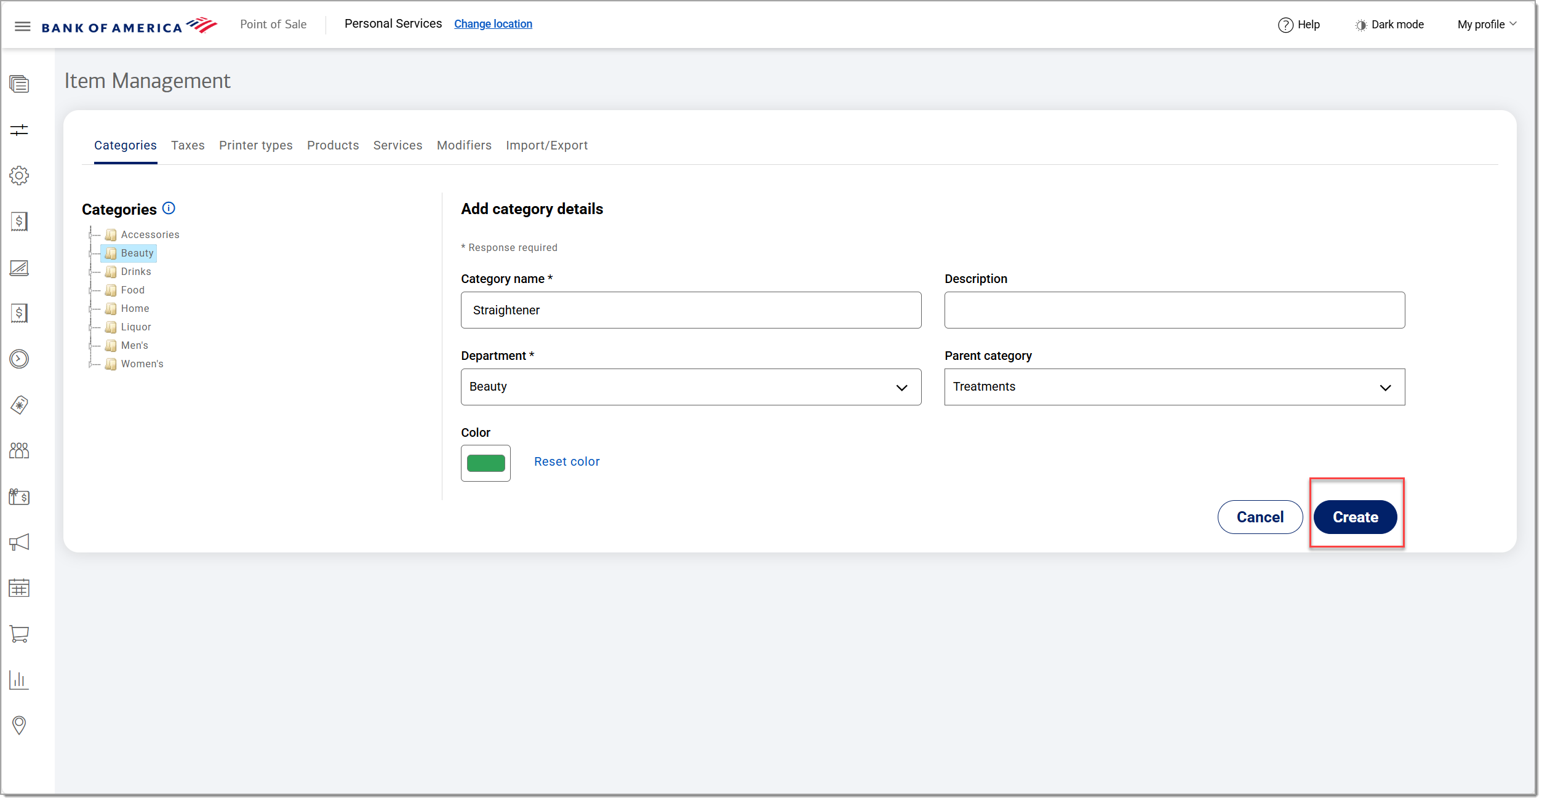This screenshot has width=1542, height=801.
Task: Select the Drinks category folder
Action: pos(135,272)
